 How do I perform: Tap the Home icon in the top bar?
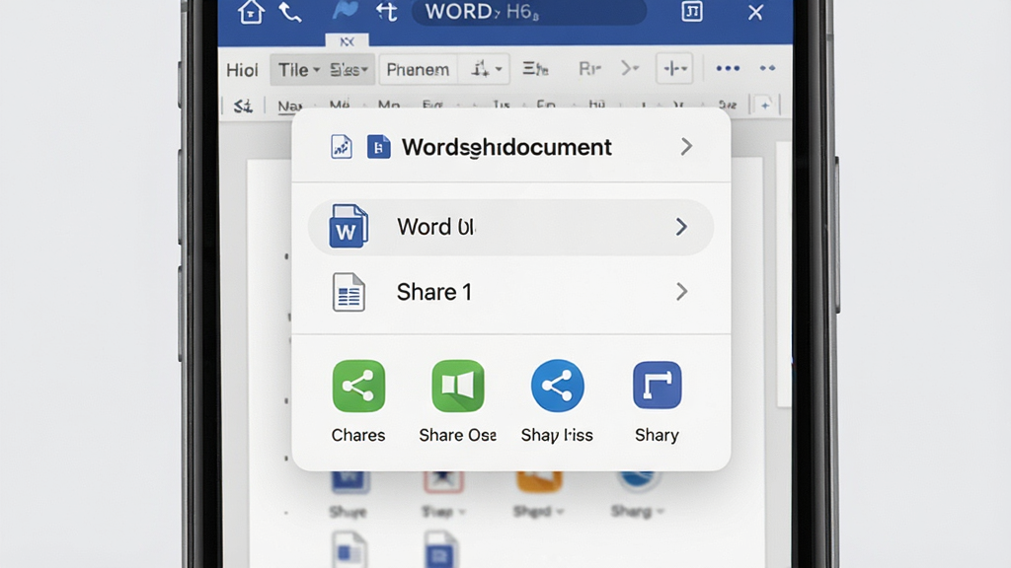(x=251, y=12)
